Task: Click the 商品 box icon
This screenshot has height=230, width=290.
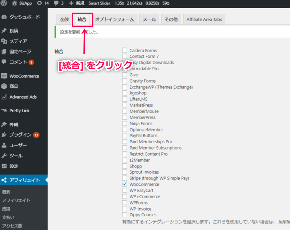Action: coord(4,86)
